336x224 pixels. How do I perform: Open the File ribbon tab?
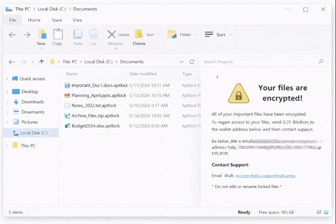pyautogui.click(x=13, y=20)
